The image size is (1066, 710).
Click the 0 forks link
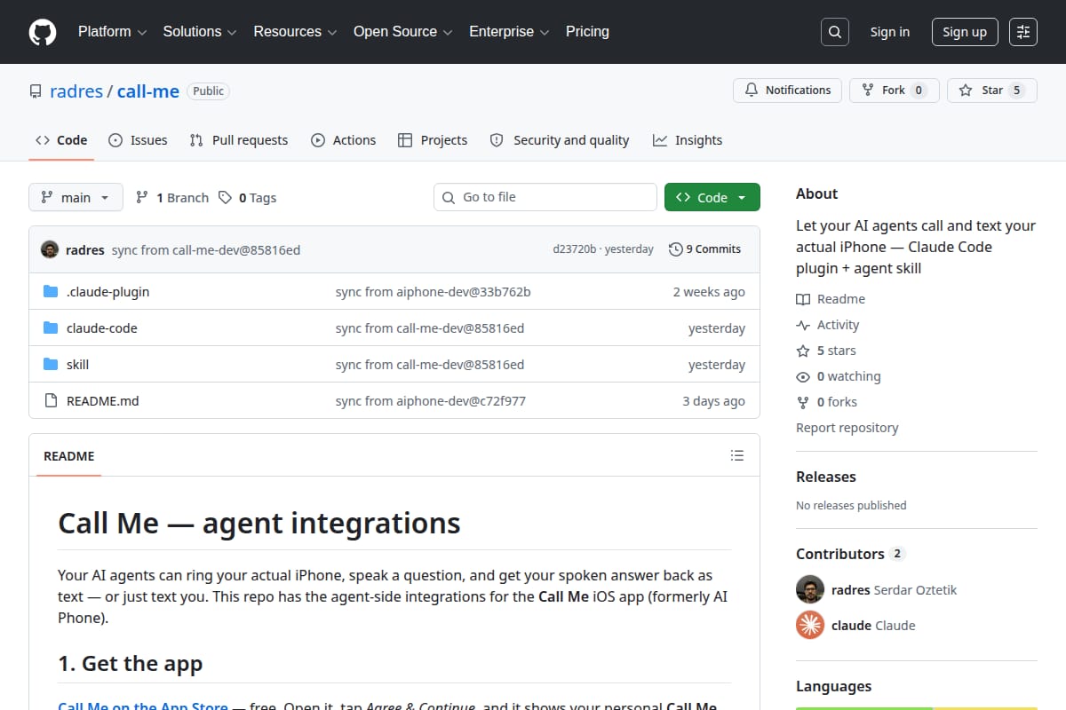[827, 402]
